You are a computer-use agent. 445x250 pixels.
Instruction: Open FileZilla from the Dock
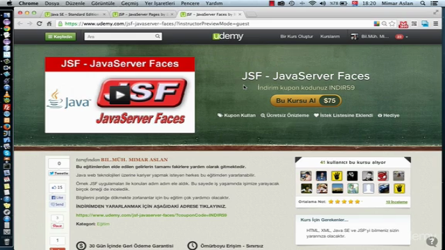[x=7, y=107]
